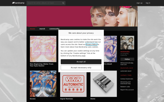The height and width of the screenshot is (102, 164).
Task: Click the Redeem code link
Action: tap(125, 86)
